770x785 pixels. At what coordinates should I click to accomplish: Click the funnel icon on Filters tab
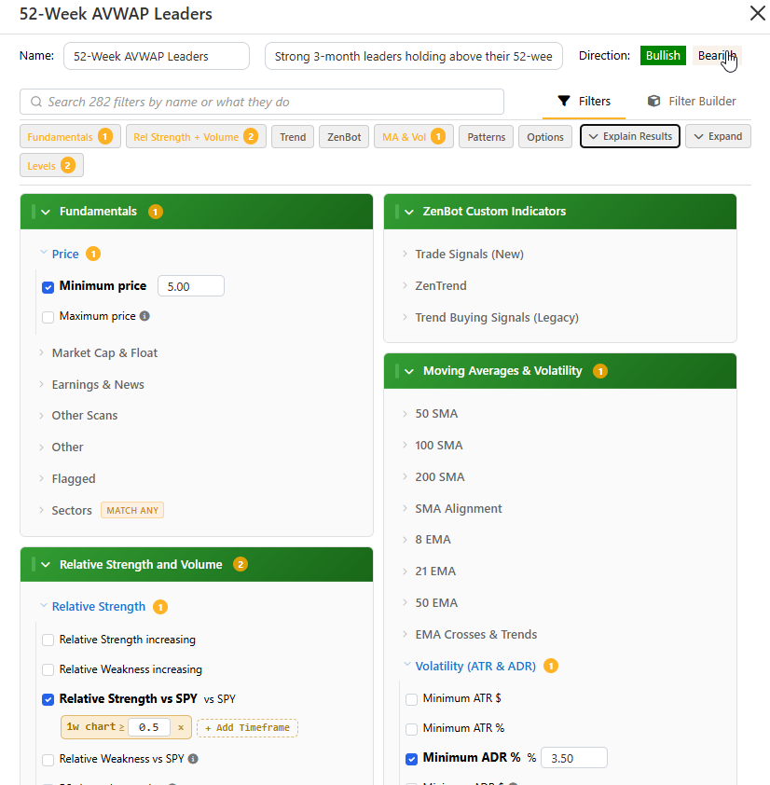point(564,101)
